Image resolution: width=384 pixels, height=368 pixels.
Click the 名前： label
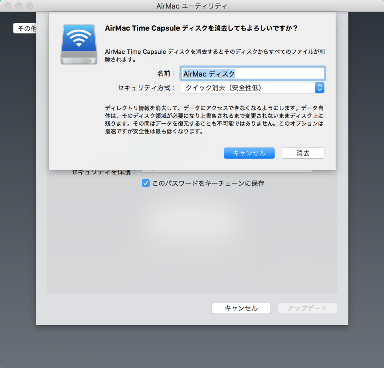click(x=166, y=74)
